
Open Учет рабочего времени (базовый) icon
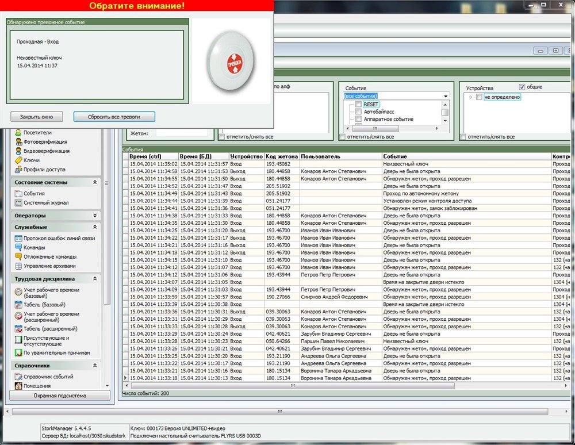point(18,292)
